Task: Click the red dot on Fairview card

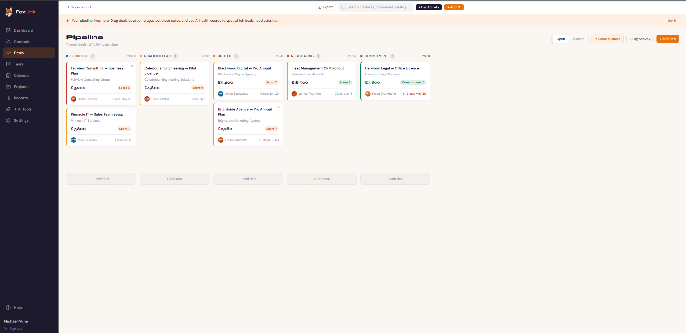Action: click(132, 66)
